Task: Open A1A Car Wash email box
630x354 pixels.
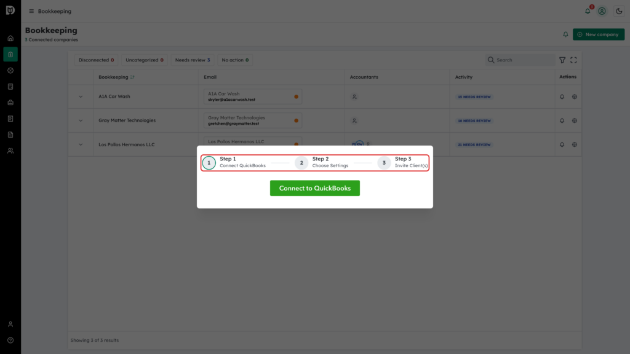Action: (x=253, y=96)
